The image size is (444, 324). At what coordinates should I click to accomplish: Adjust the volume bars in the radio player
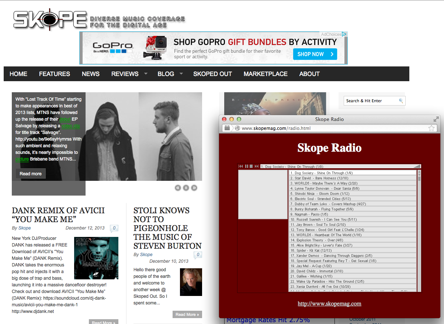[x=417, y=166]
